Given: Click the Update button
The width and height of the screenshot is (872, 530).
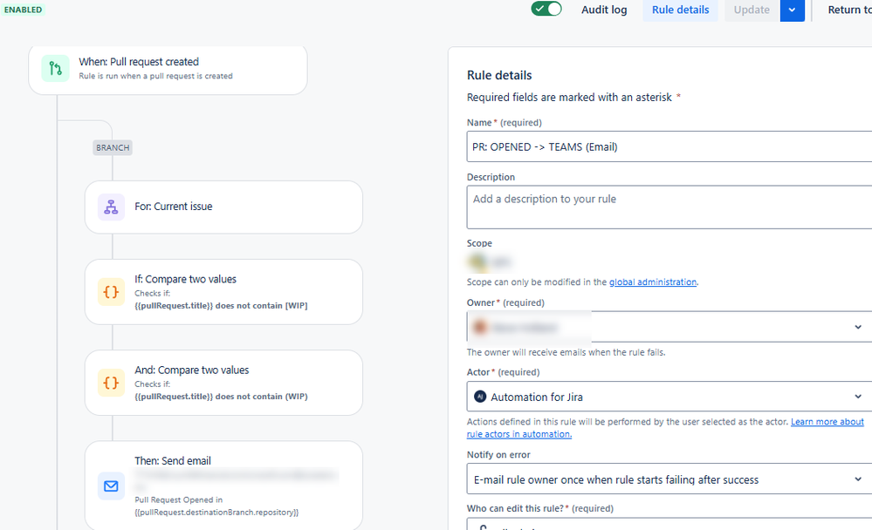Looking at the screenshot, I should tap(752, 10).
